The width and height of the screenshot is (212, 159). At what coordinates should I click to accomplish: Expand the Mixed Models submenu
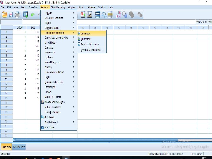point(59,43)
